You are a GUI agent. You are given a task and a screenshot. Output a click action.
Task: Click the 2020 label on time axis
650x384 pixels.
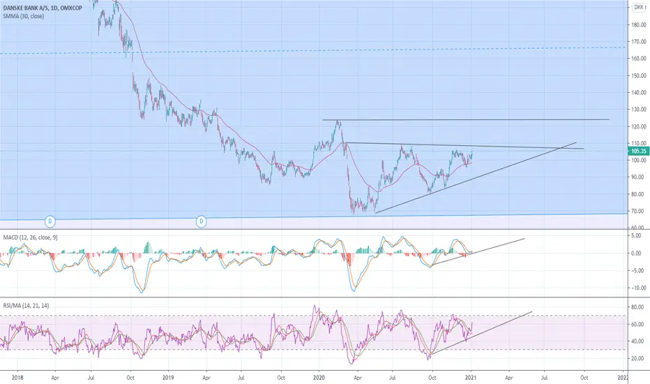pyautogui.click(x=319, y=378)
